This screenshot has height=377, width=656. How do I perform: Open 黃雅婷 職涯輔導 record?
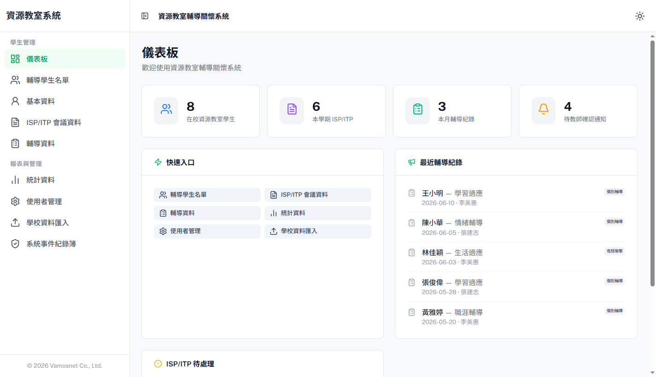click(x=516, y=317)
